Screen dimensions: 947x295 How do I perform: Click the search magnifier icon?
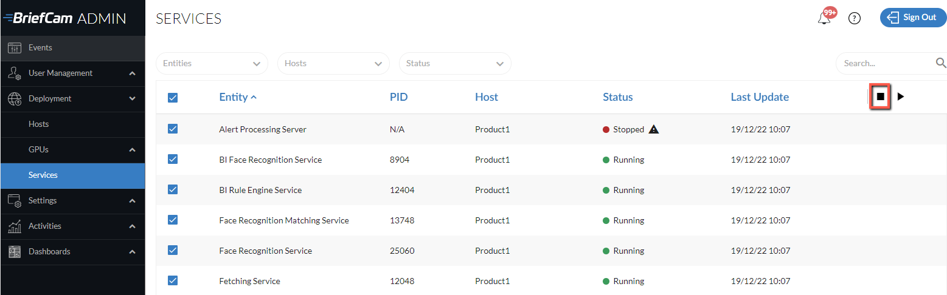click(x=941, y=63)
